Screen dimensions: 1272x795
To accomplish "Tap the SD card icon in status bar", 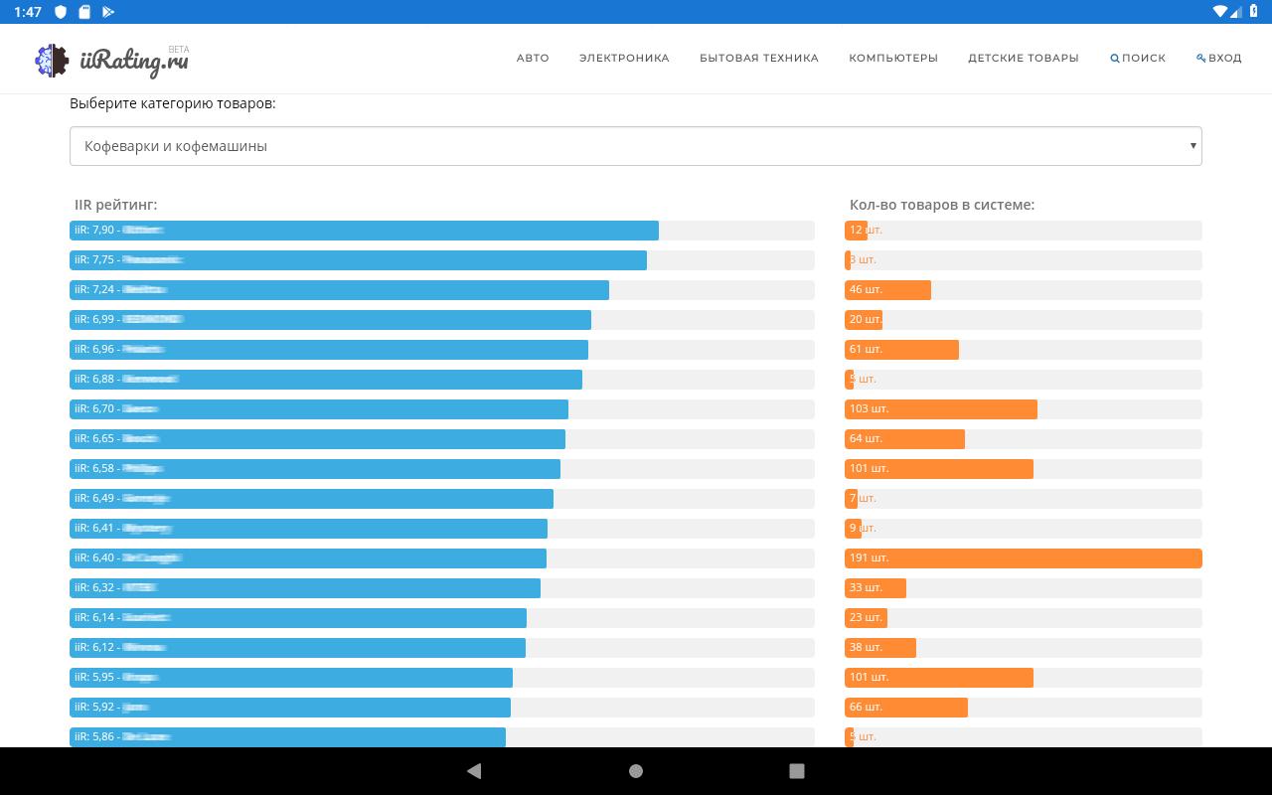I will coord(84,12).
